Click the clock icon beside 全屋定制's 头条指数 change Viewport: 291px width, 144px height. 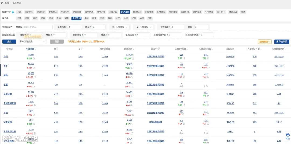35,96
